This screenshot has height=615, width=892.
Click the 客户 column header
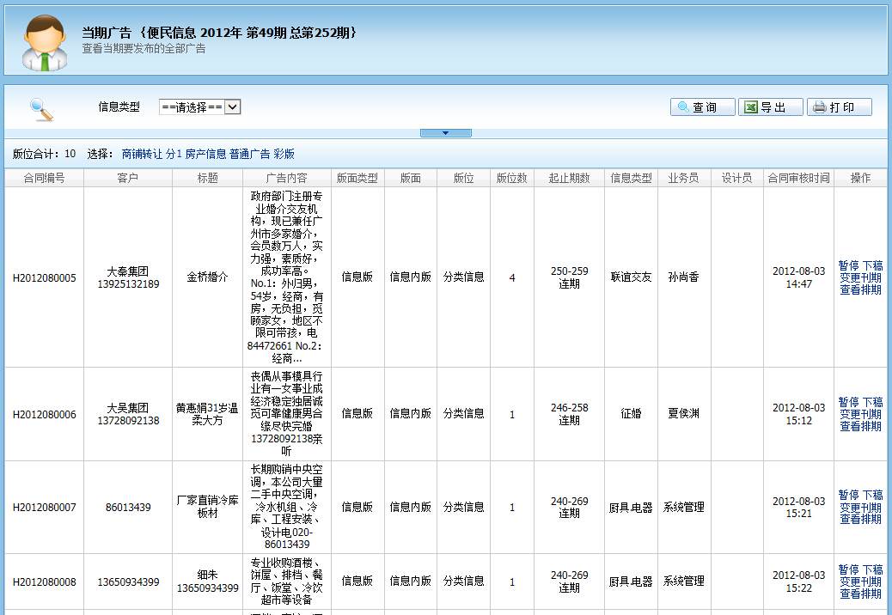click(127, 178)
